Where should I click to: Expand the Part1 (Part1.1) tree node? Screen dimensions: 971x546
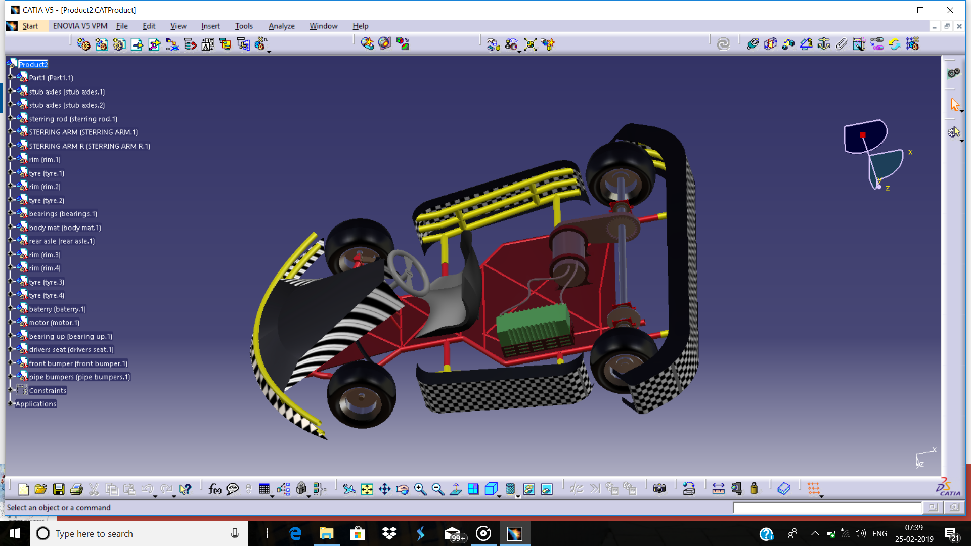(10, 77)
